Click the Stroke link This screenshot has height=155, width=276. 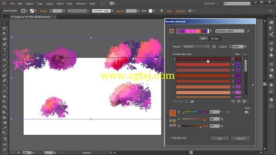pyautogui.click(x=43, y=11)
